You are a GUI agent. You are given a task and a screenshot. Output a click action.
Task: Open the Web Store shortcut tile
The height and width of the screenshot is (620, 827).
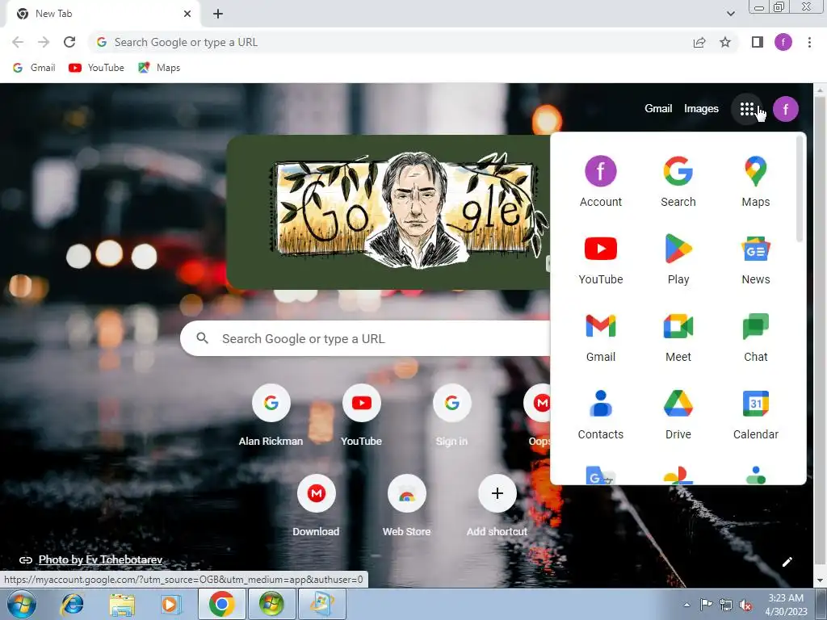(x=407, y=506)
